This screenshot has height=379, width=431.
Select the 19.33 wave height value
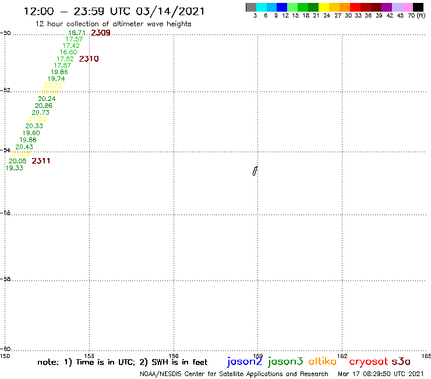(x=15, y=168)
